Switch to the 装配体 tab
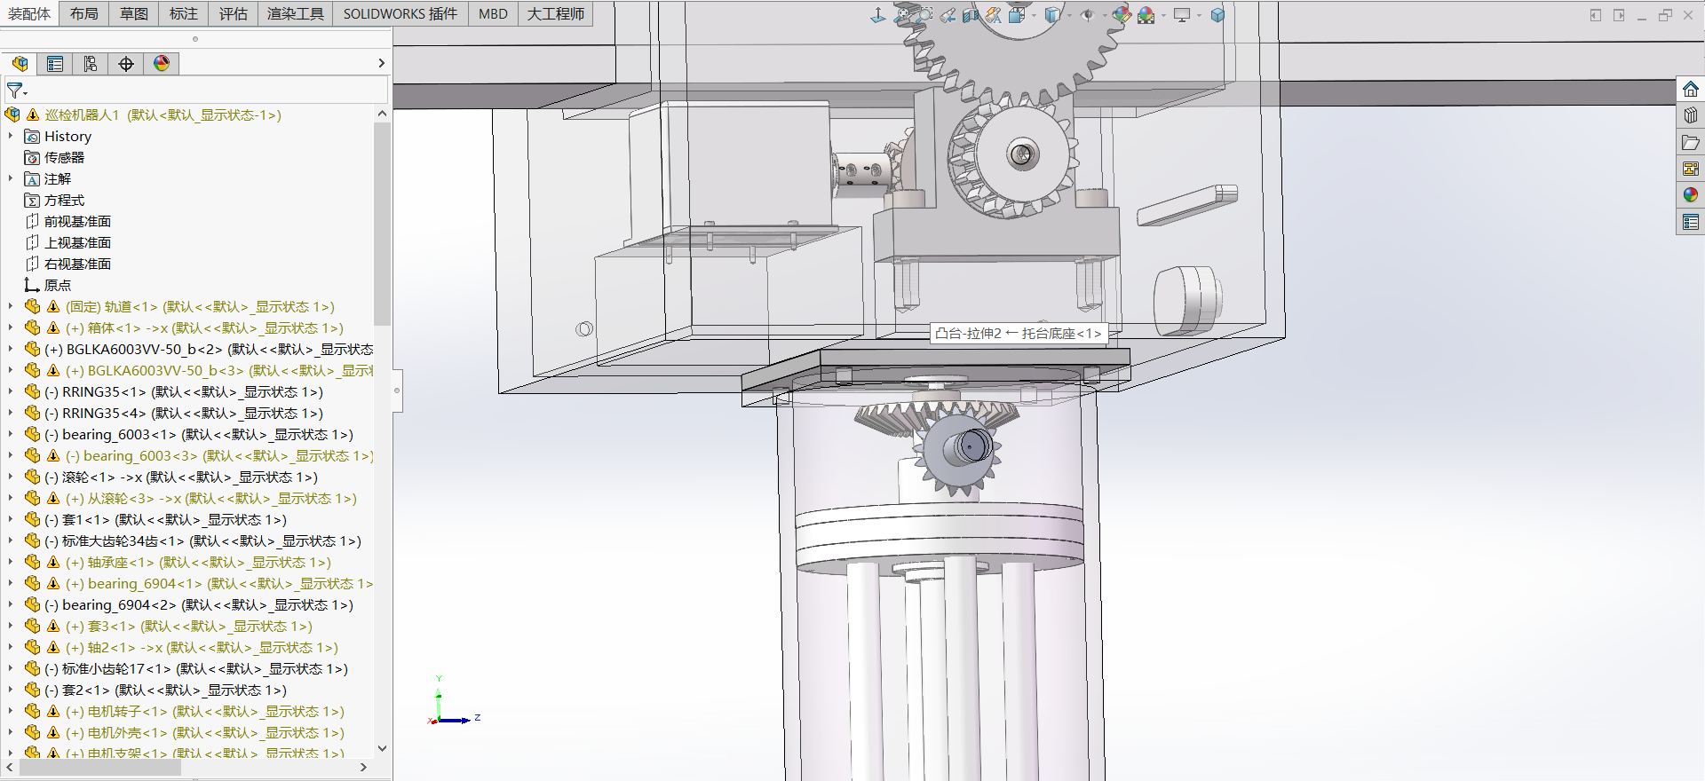Screen dimensions: 1705x781 (x=29, y=13)
